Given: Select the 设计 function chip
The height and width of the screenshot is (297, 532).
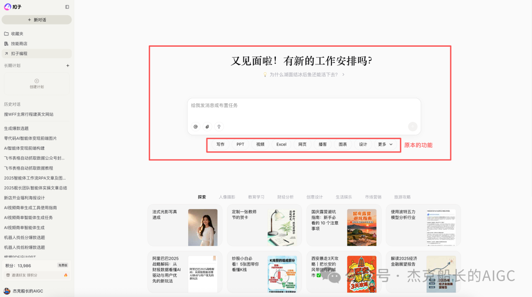Looking at the screenshot, I should pyautogui.click(x=363, y=144).
